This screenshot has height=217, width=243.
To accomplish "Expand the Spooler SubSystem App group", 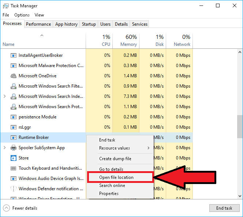I will [5, 148].
